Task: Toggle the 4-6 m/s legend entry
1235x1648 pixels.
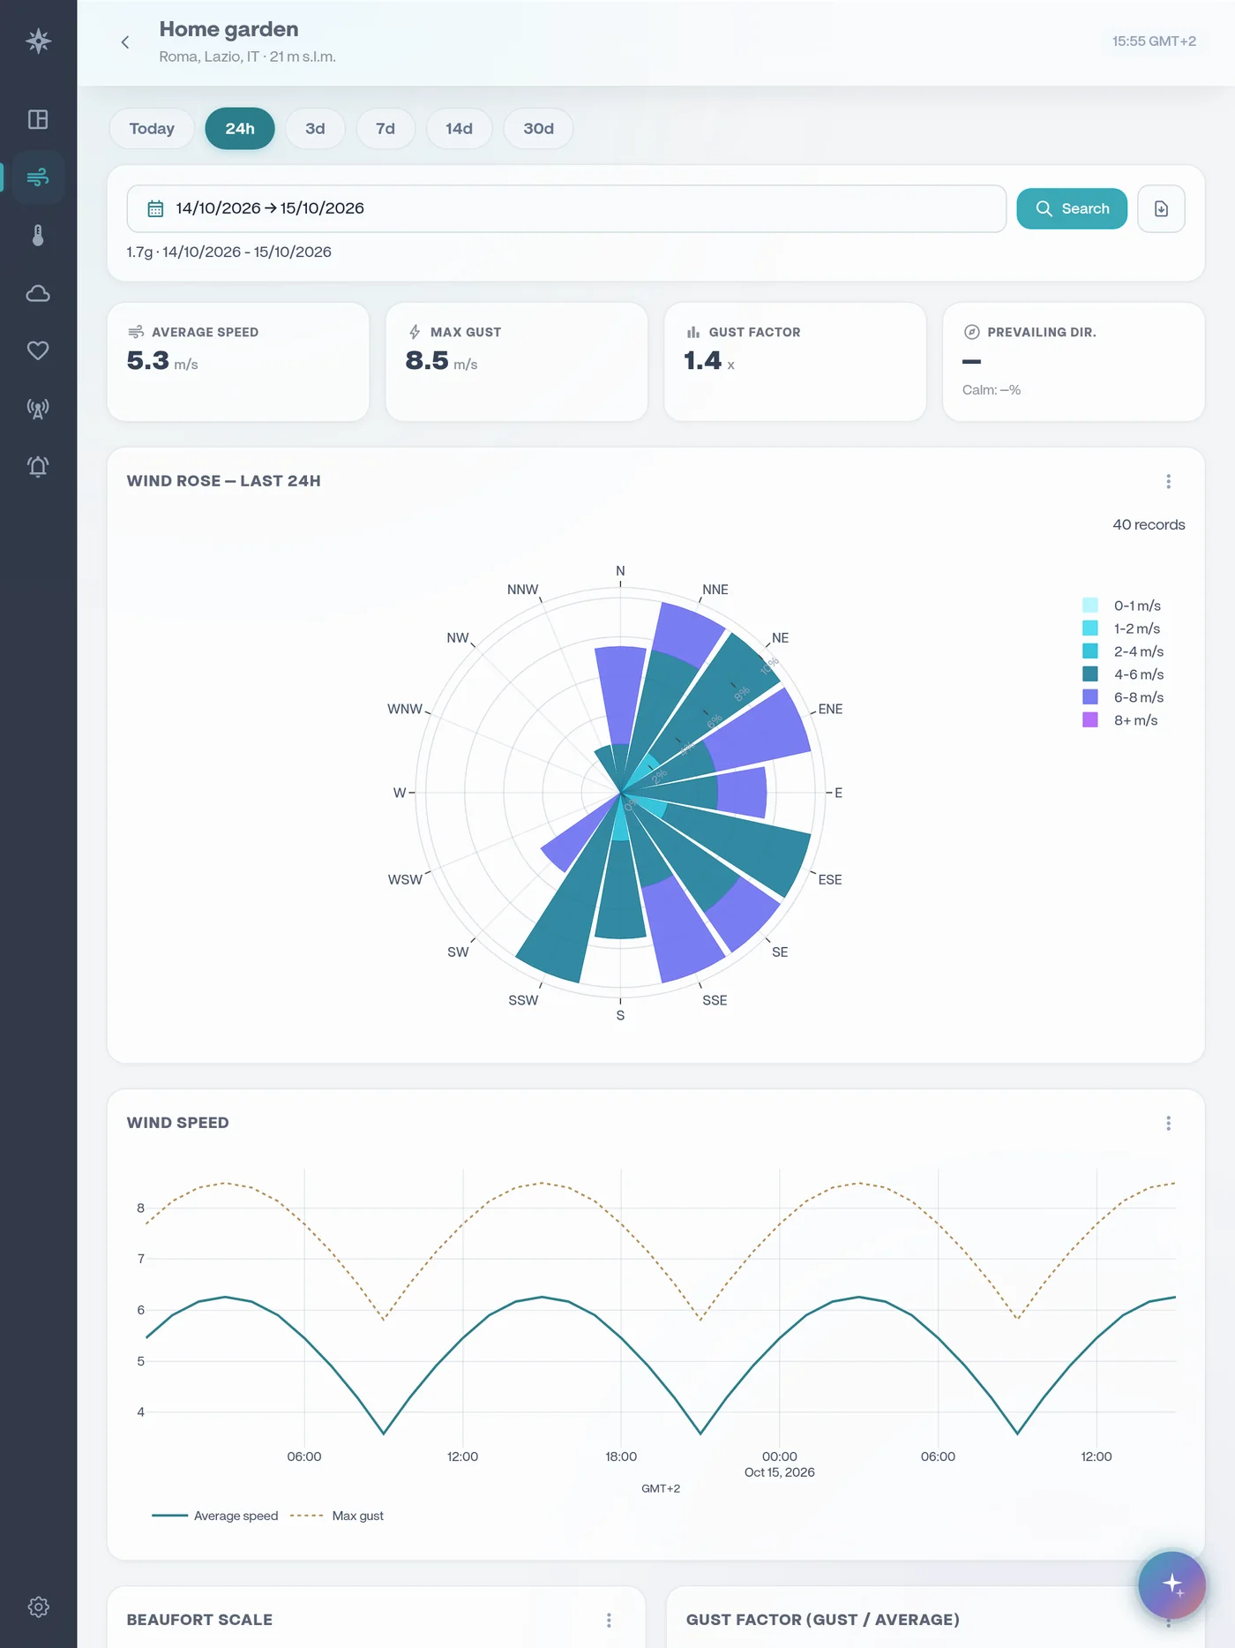Action: (1123, 674)
